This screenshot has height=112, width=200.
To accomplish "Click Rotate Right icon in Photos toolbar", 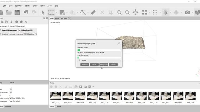I will (x=70, y=87).
